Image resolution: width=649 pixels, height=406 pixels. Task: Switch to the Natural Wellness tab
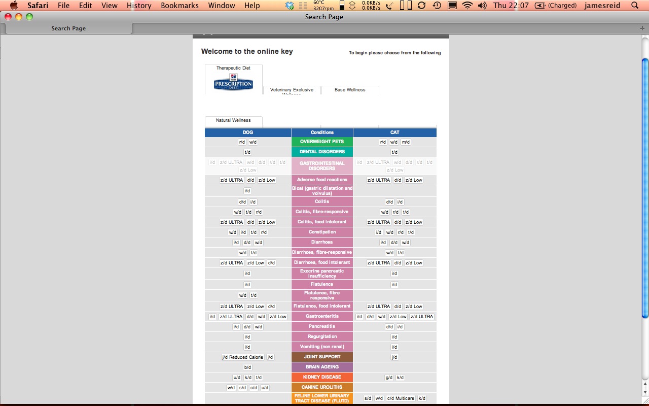pos(233,121)
